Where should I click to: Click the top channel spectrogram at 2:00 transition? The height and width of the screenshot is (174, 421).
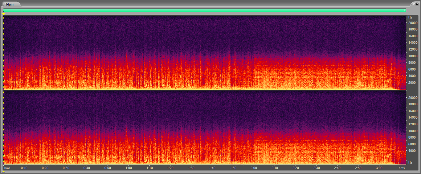(x=253, y=52)
